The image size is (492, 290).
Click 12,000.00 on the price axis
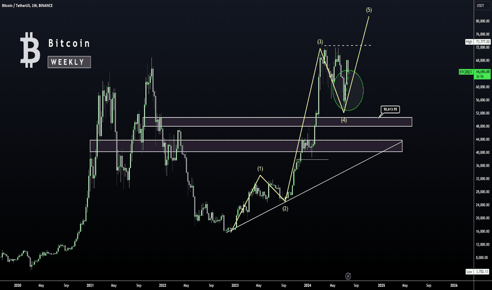pos(482,244)
